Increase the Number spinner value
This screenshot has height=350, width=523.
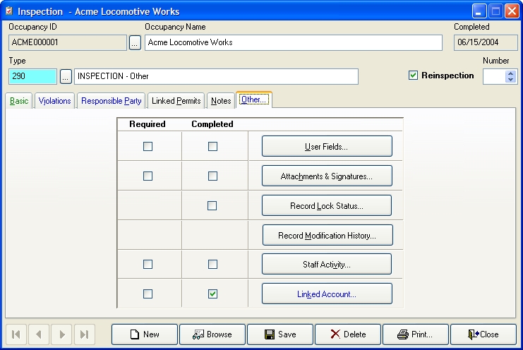(x=510, y=73)
